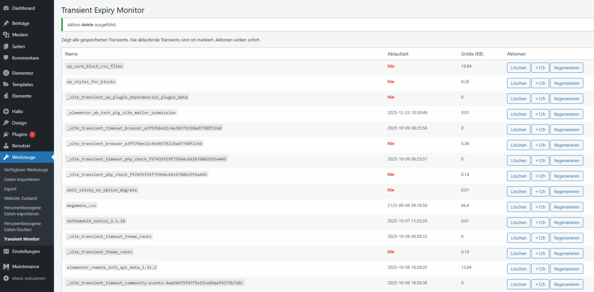This screenshot has width=594, height=292.
Task: Extend megamenu_css expiry by +12h
Action: pos(540,207)
